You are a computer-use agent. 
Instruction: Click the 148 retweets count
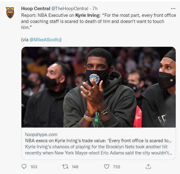pyautogui.click(x=75, y=167)
